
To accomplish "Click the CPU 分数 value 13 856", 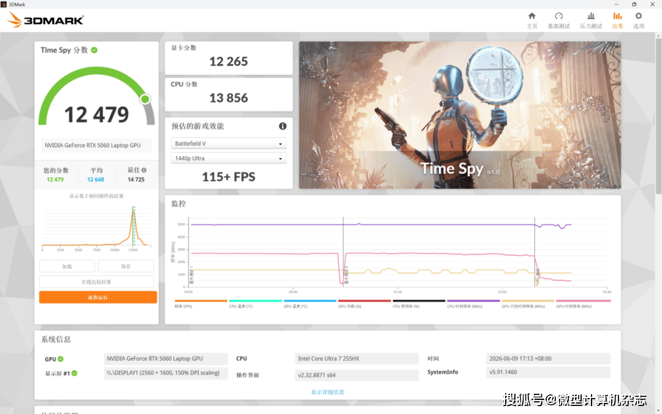I will 229,98.
